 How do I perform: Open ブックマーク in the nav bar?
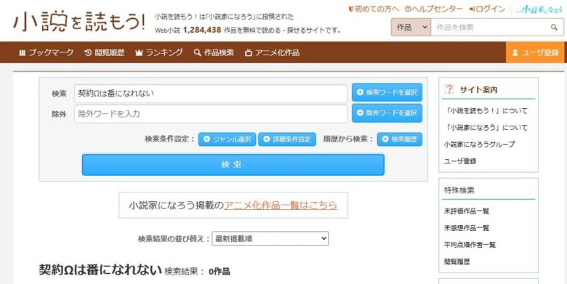[x=46, y=53]
